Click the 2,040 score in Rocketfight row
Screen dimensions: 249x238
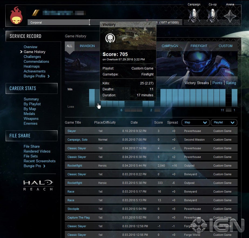coord(161,166)
